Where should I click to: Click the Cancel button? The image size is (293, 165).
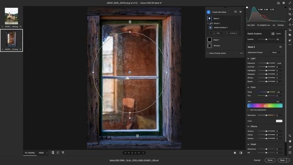pyautogui.click(x=257, y=160)
